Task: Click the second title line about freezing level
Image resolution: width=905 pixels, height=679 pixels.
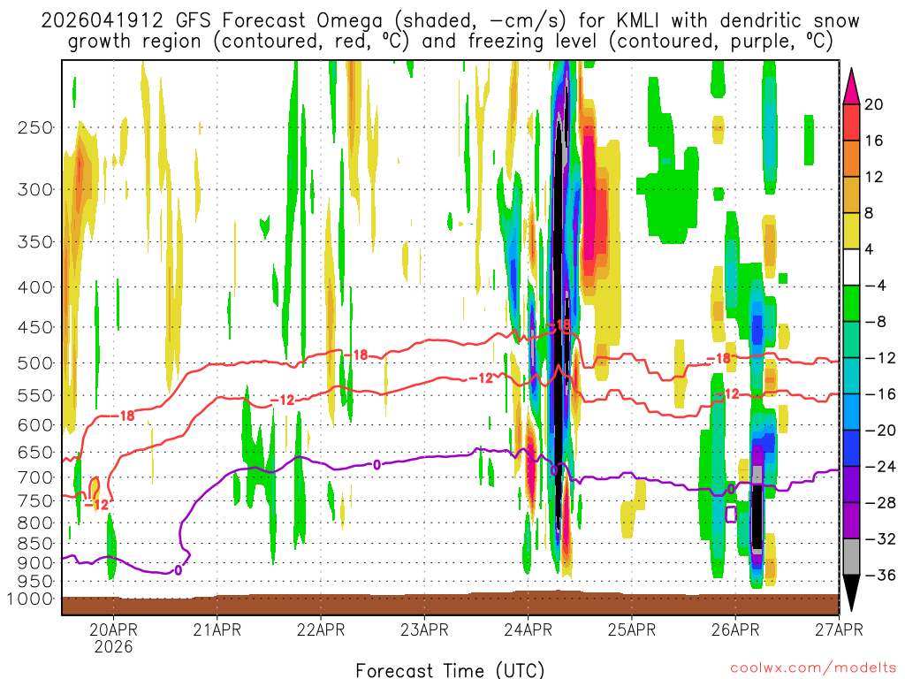Action: pyautogui.click(x=451, y=42)
